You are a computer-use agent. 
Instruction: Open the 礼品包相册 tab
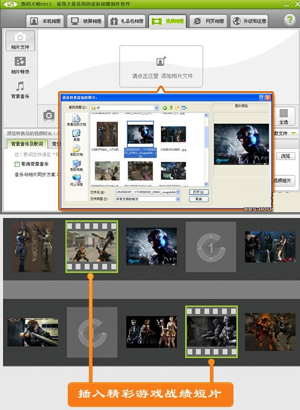point(126,21)
